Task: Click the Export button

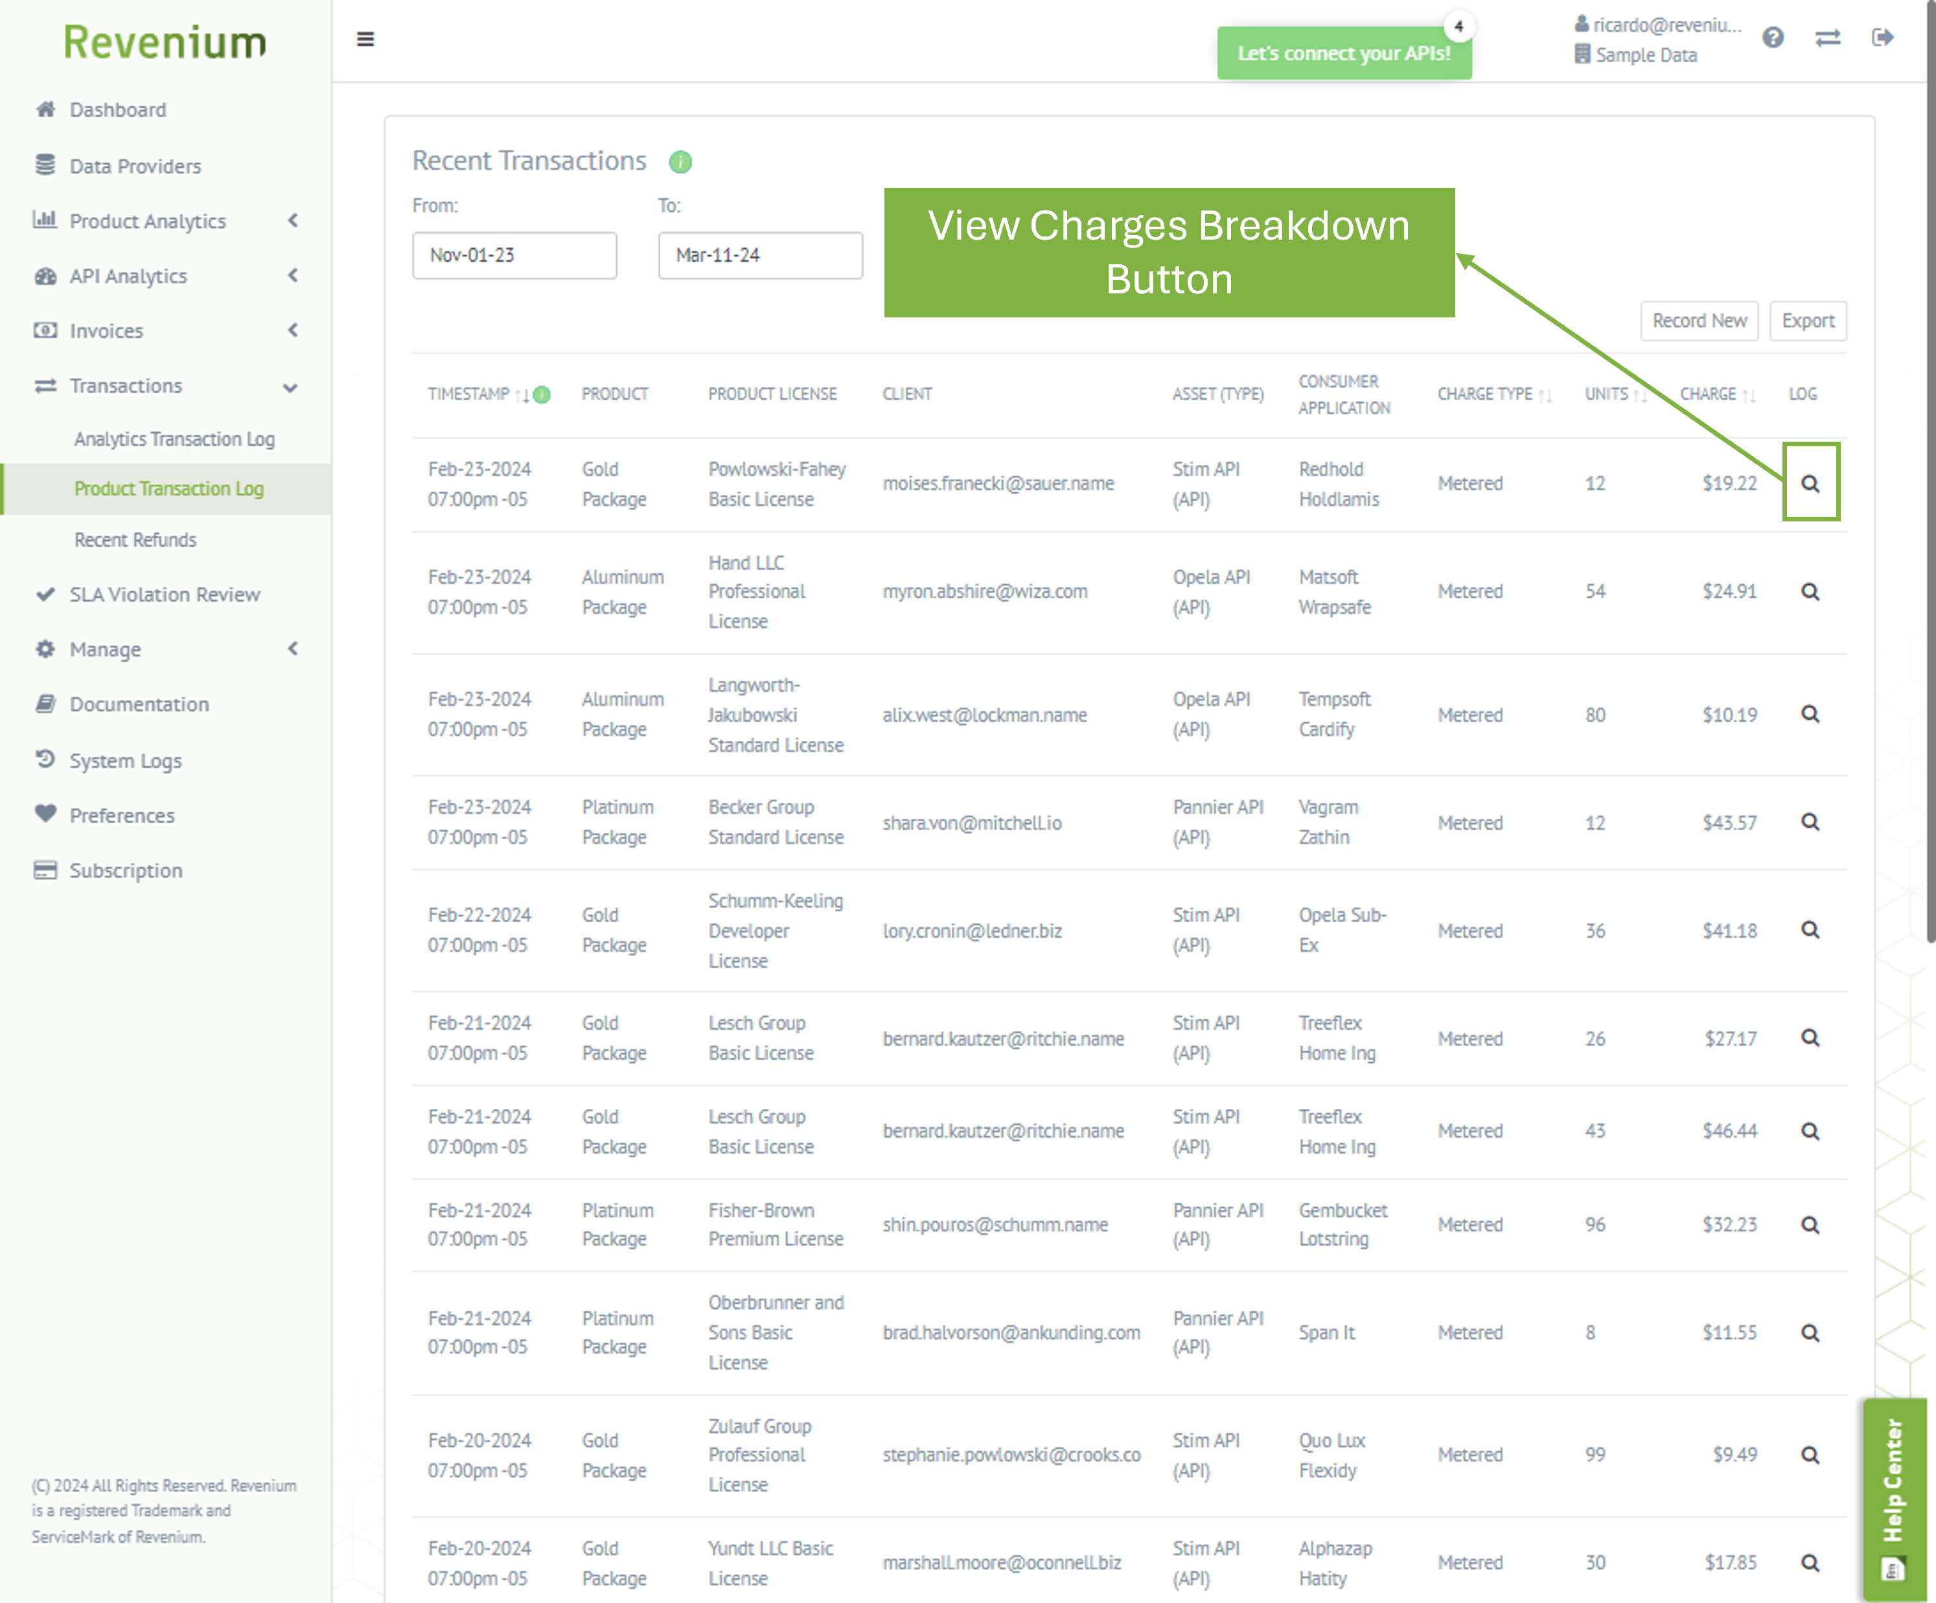Action: point(1807,321)
